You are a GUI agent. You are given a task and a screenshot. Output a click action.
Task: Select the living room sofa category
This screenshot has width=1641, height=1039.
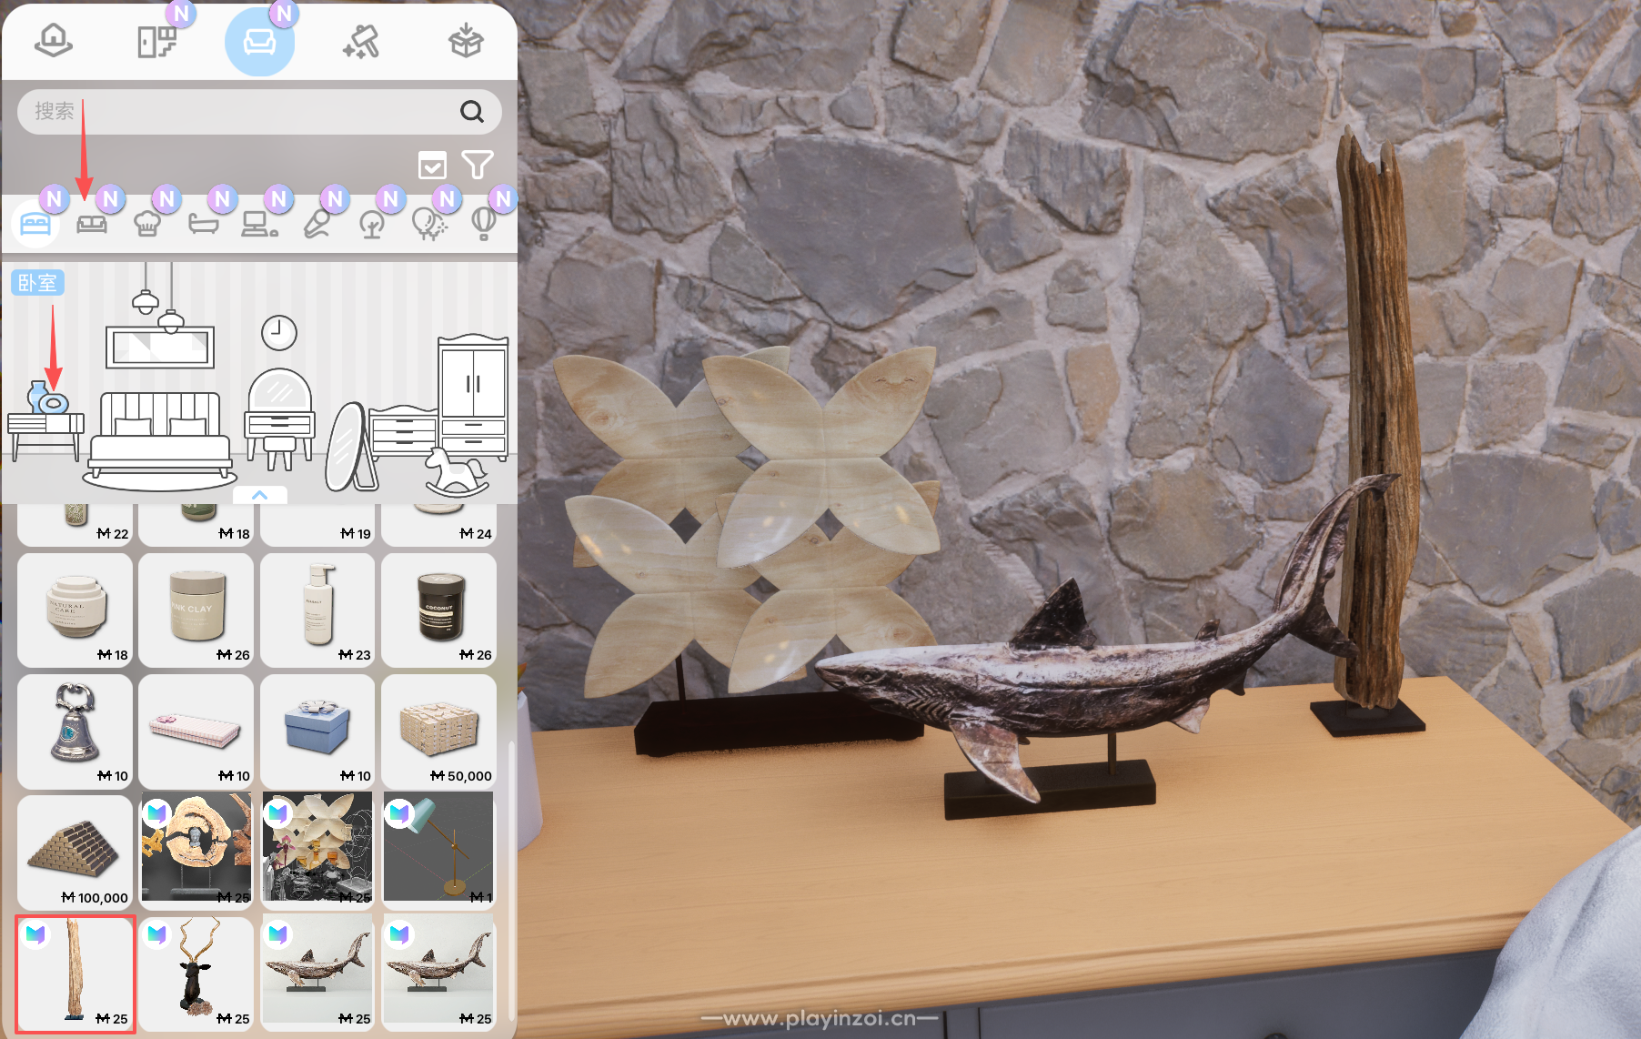(x=91, y=223)
